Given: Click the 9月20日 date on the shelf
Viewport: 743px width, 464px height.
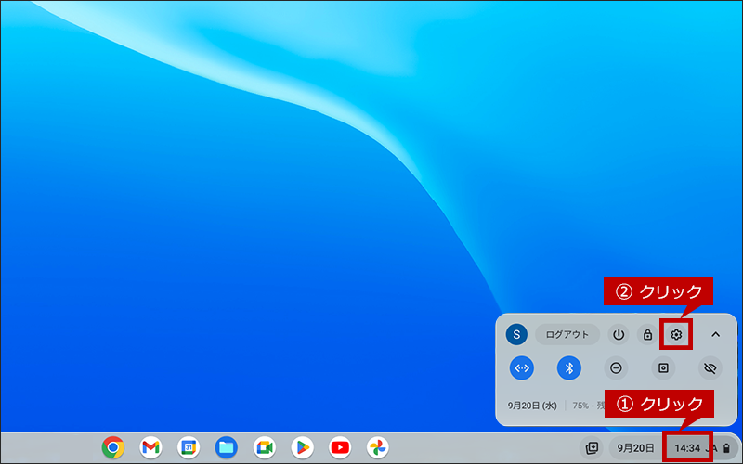Looking at the screenshot, I should [x=635, y=448].
